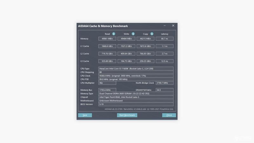Click the L1 Cache row label
254x143 pixels.
(85, 46)
